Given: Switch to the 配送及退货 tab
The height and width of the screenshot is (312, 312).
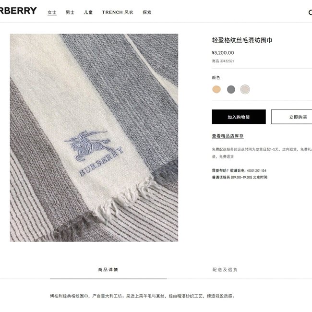Looking at the screenshot, I should [225, 270].
